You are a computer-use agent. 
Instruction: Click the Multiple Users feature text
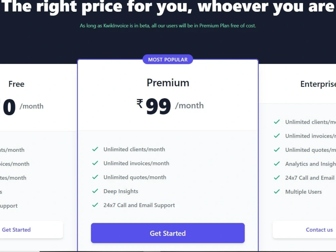coord(303,192)
